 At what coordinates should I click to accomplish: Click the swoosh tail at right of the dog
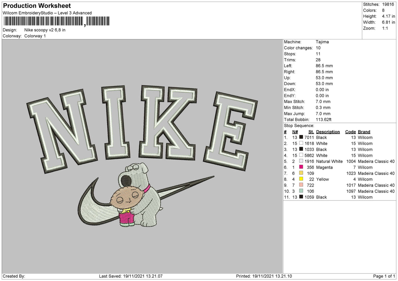point(186,188)
